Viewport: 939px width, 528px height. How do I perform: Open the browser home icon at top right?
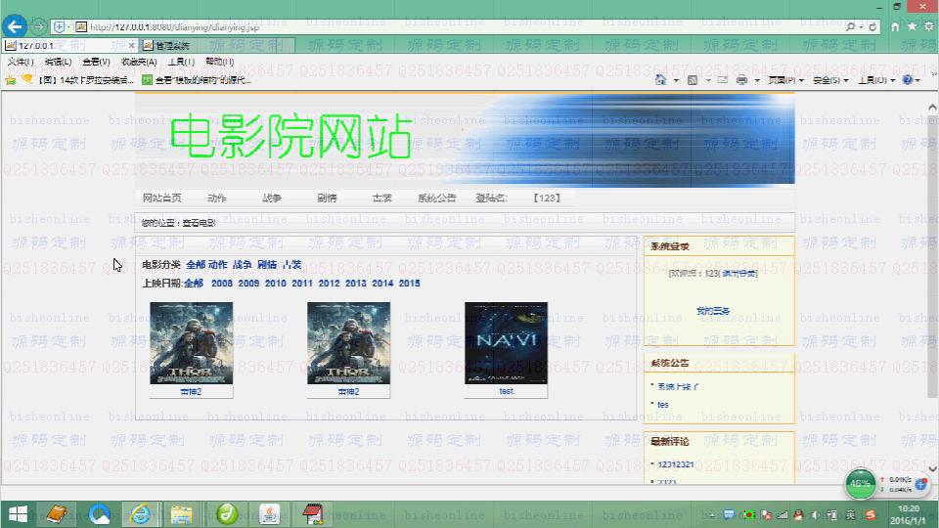(x=895, y=26)
